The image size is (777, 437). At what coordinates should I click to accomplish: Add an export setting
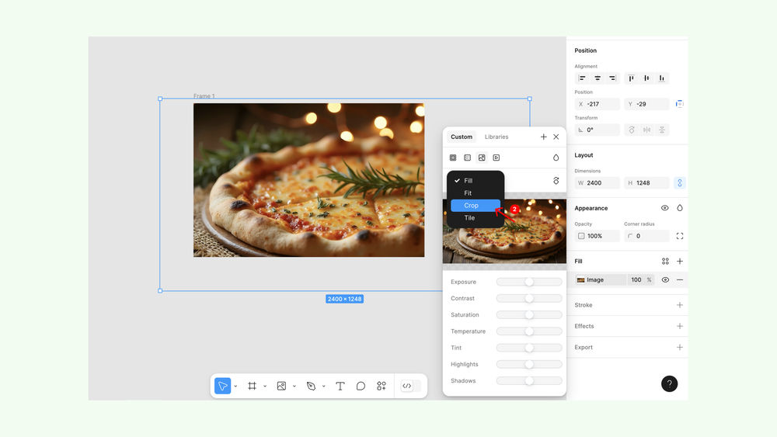[679, 348]
